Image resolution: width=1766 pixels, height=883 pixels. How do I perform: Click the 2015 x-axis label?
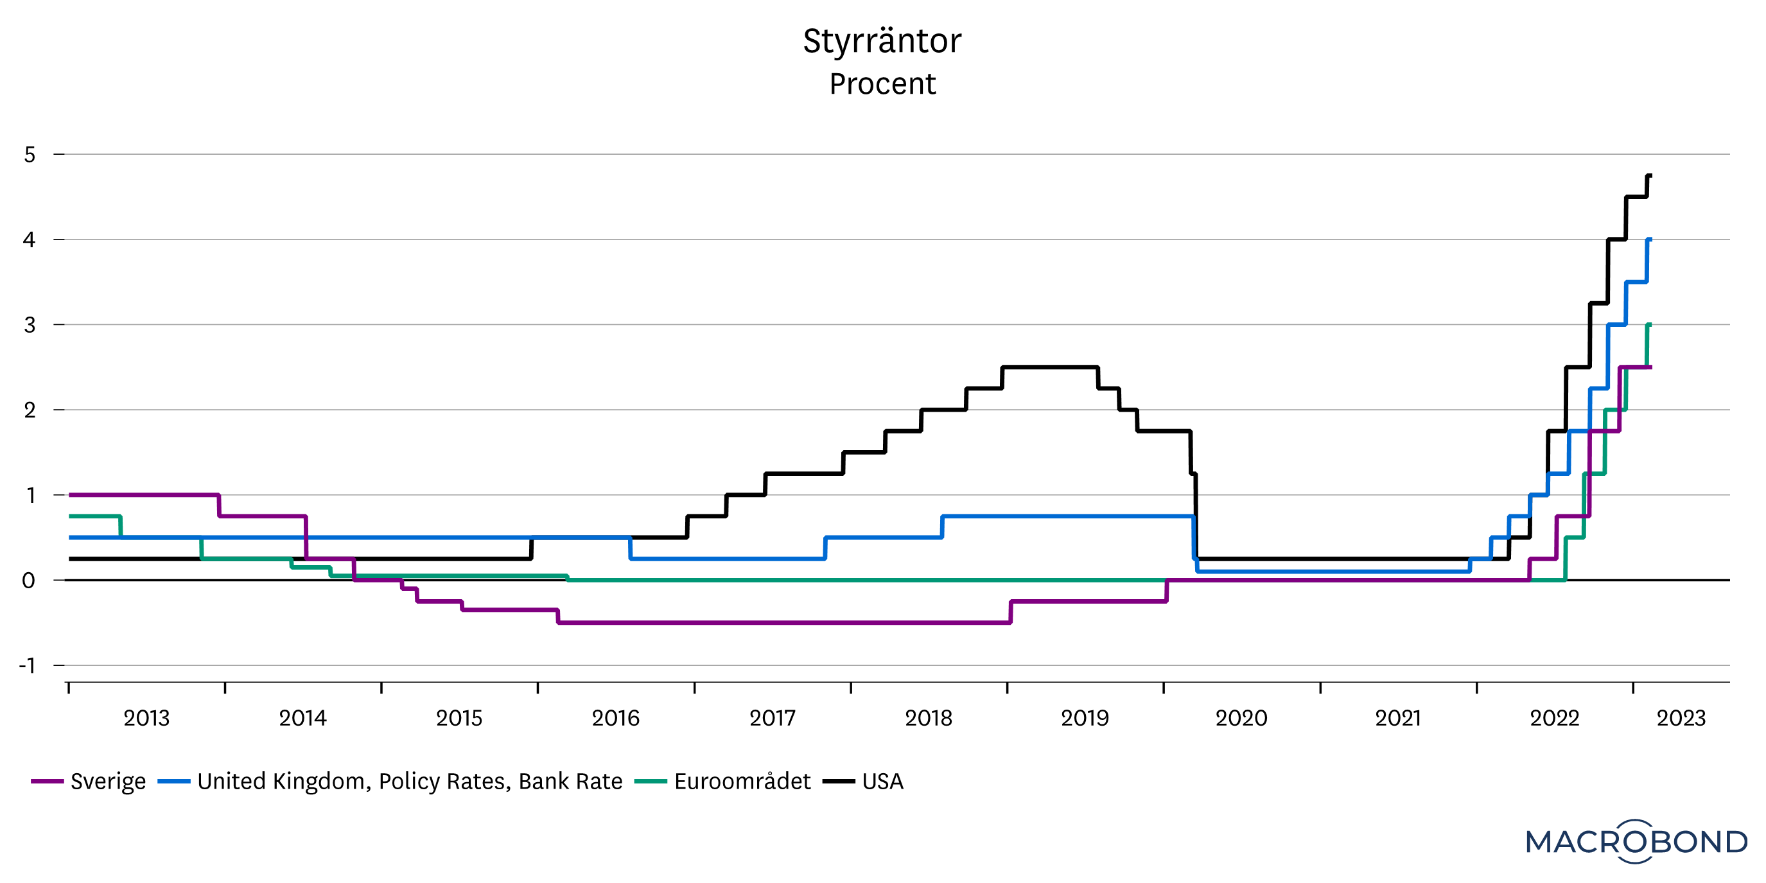(459, 719)
